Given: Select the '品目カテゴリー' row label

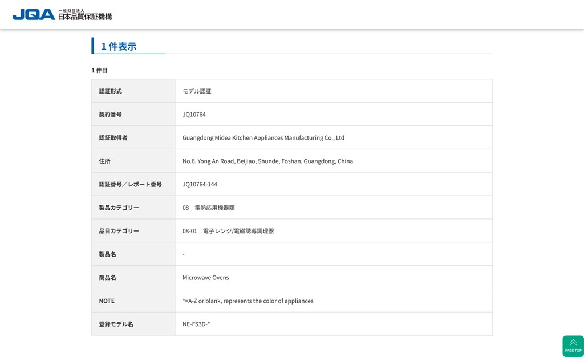Looking at the screenshot, I should pyautogui.click(x=119, y=231).
